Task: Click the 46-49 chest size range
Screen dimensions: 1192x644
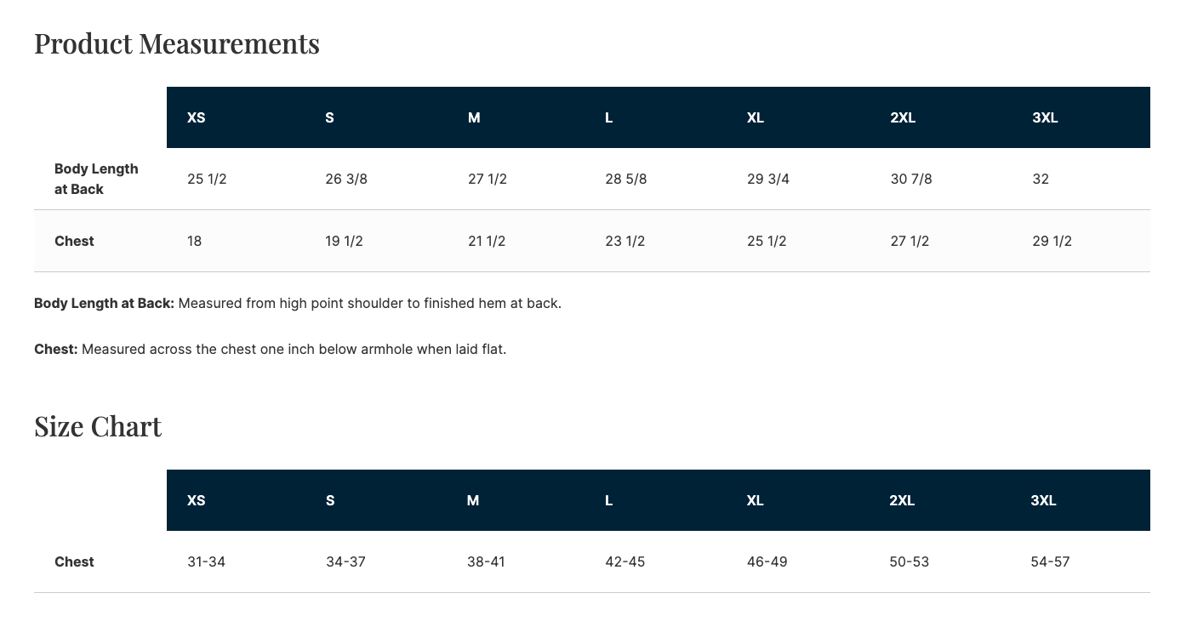Action: coord(767,561)
